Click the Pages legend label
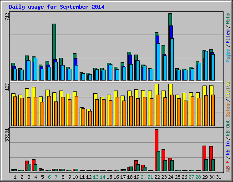The height and width of the screenshot is (182, 233). [228, 56]
